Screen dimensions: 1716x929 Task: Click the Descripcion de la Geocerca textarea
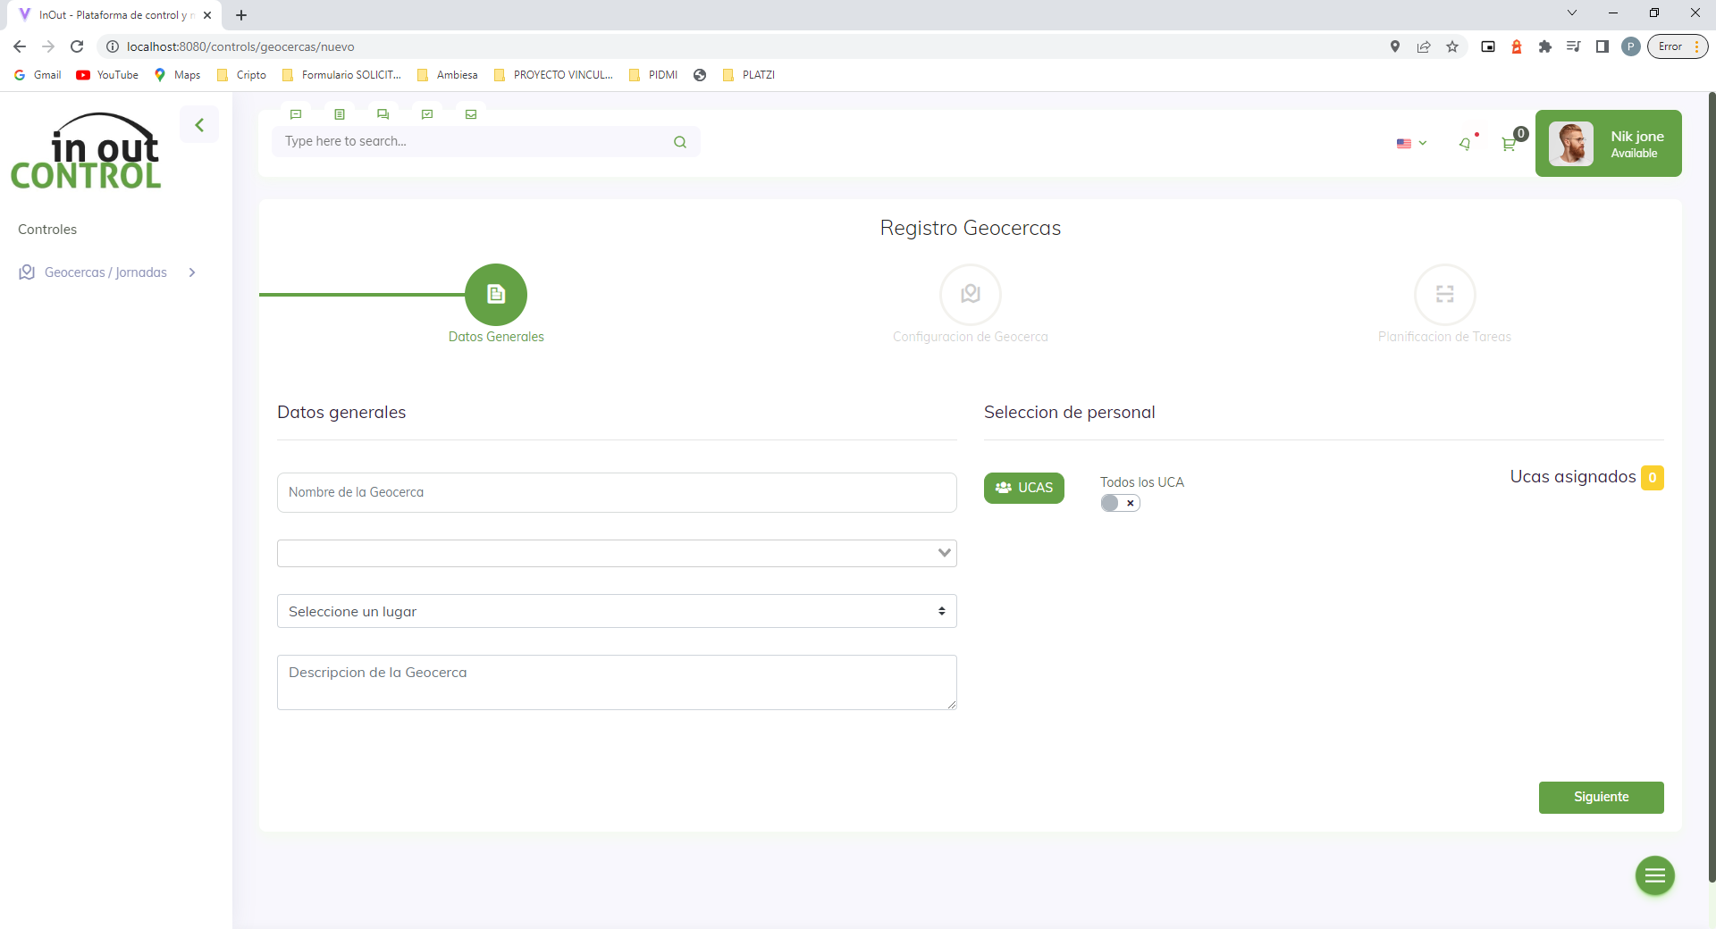[x=617, y=682]
